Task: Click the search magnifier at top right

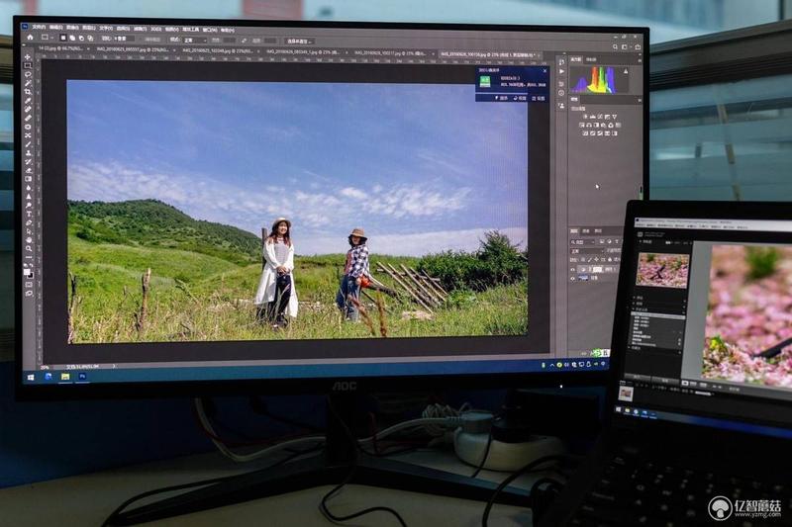Action: click(x=615, y=46)
